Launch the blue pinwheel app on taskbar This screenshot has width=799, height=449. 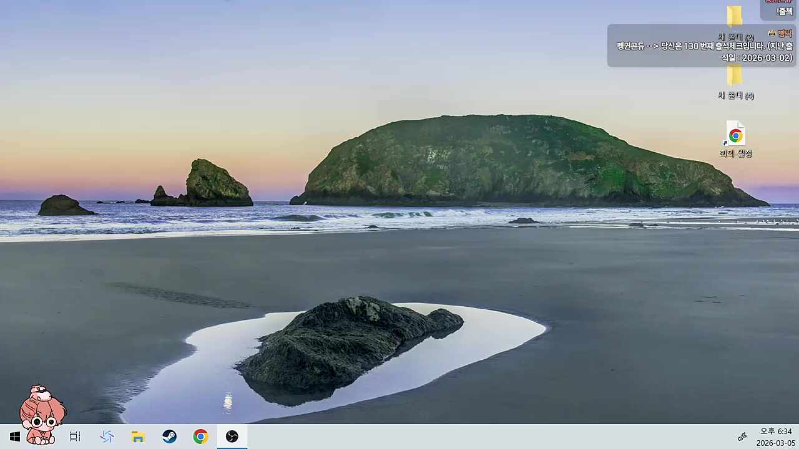point(107,437)
